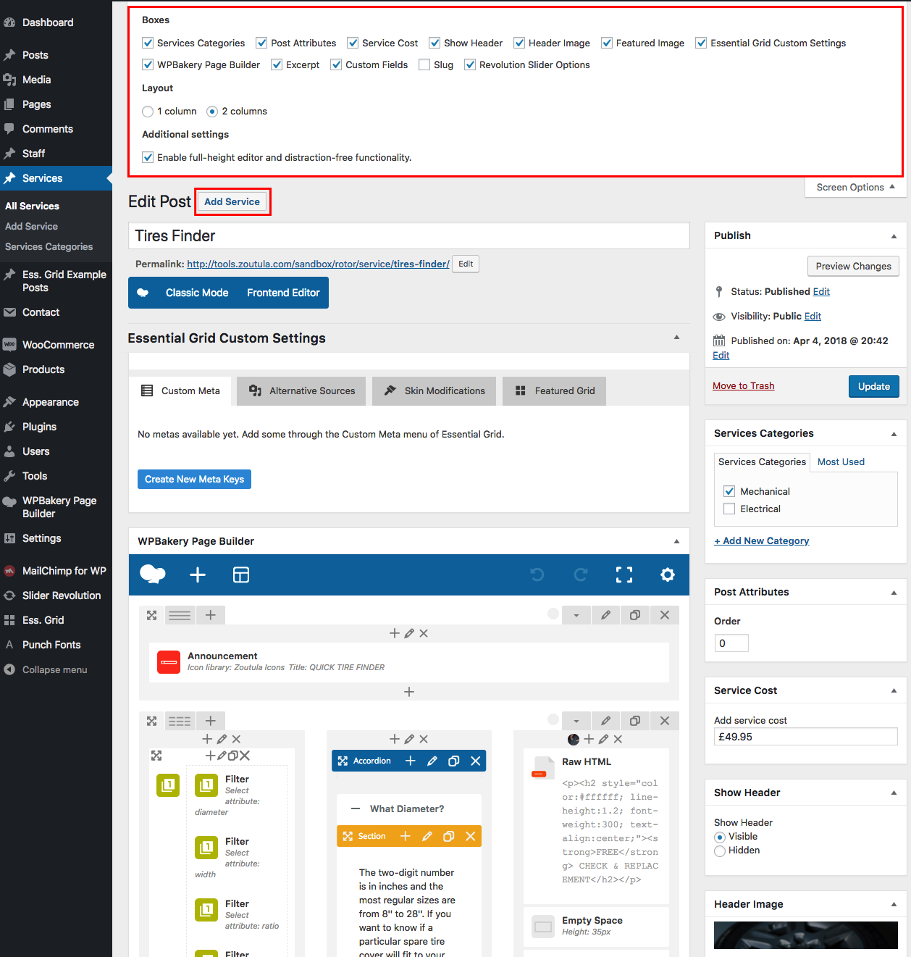
Task: Click Add New Category link
Action: pyautogui.click(x=762, y=541)
